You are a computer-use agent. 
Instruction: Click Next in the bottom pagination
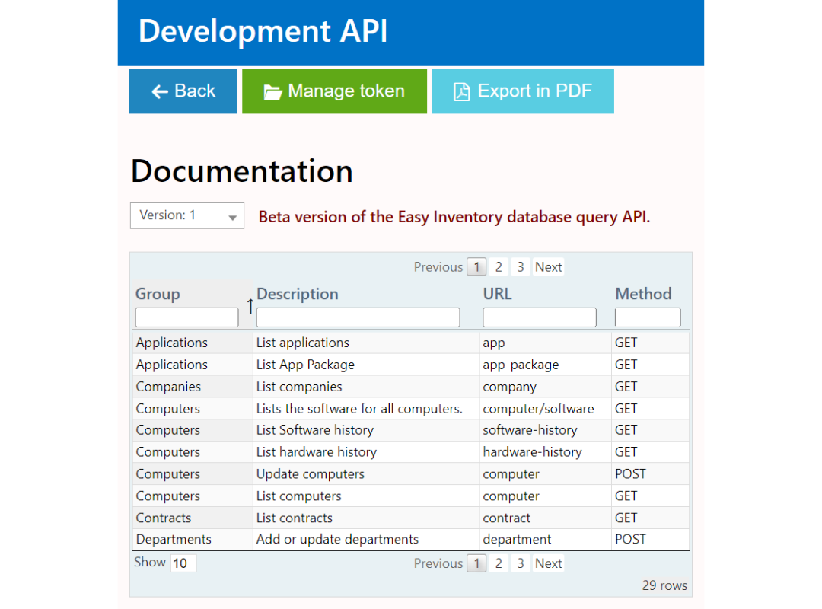tap(548, 563)
